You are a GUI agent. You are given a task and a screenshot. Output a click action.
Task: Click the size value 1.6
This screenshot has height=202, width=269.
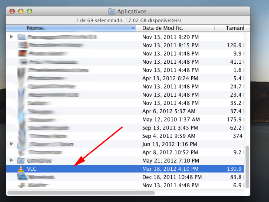tap(237, 70)
